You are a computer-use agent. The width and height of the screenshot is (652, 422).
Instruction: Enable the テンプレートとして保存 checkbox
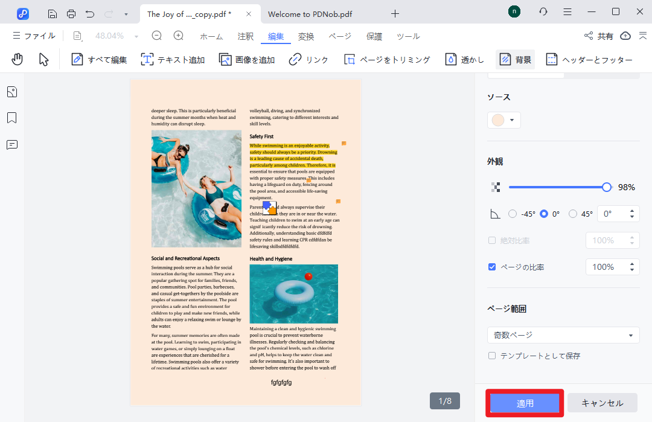pos(492,356)
